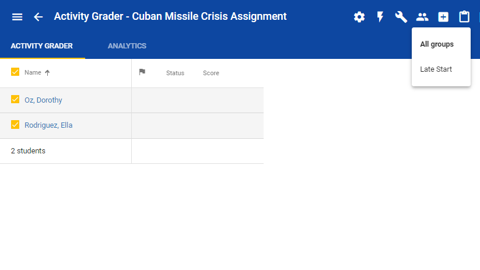The width and height of the screenshot is (480, 270).
Task: Open student Oz, Dorothy link
Action: tap(43, 100)
